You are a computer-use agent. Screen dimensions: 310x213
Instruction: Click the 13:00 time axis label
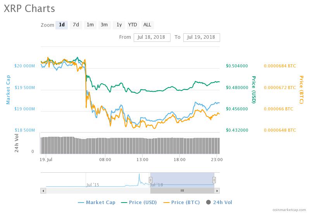pyautogui.click(x=142, y=160)
